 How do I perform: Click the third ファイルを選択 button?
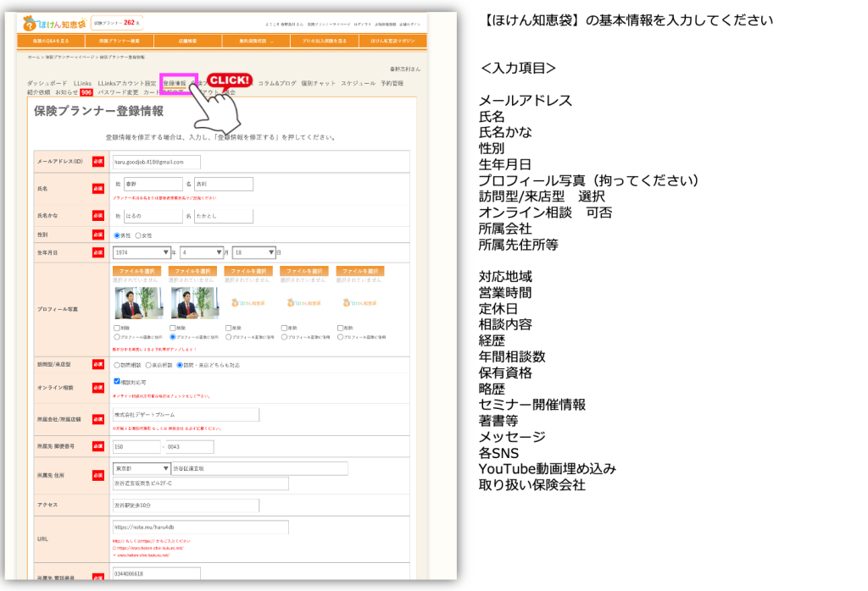pos(248,271)
